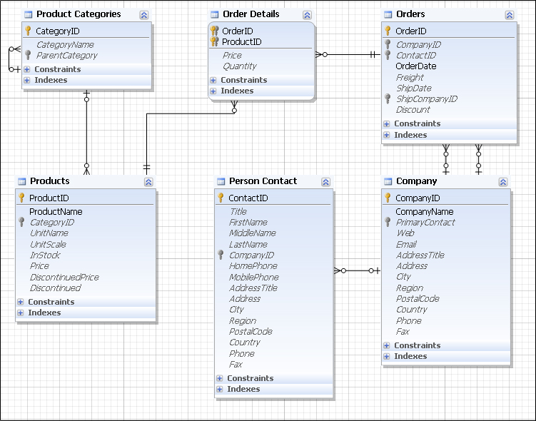This screenshot has width=536, height=421.
Task: Click the gray key icon beside ParentCategory
Action: [x=28, y=56]
